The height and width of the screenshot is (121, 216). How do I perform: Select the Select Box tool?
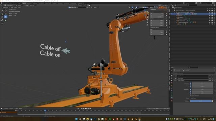[x=2, y=10]
